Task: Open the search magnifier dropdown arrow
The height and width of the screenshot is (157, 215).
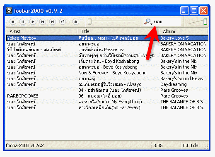Action: (x=152, y=24)
